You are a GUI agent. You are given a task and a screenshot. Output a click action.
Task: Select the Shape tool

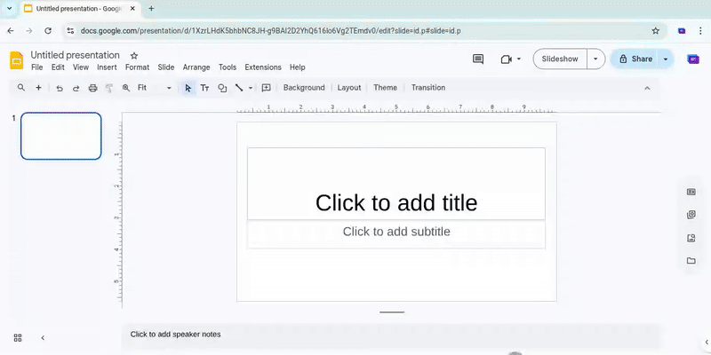222,88
